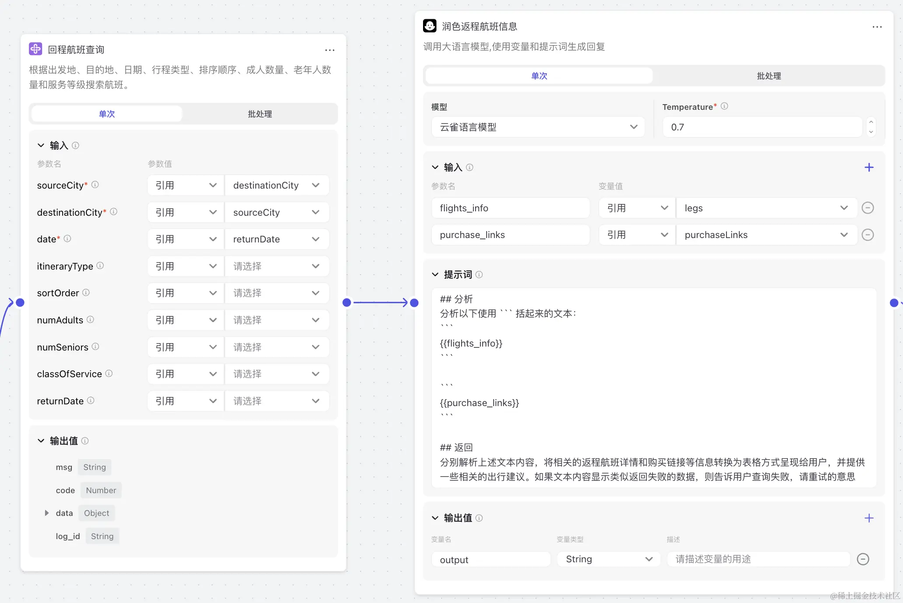Open the 云雀语言模型 model dropdown
The width and height of the screenshot is (903, 603).
point(538,127)
